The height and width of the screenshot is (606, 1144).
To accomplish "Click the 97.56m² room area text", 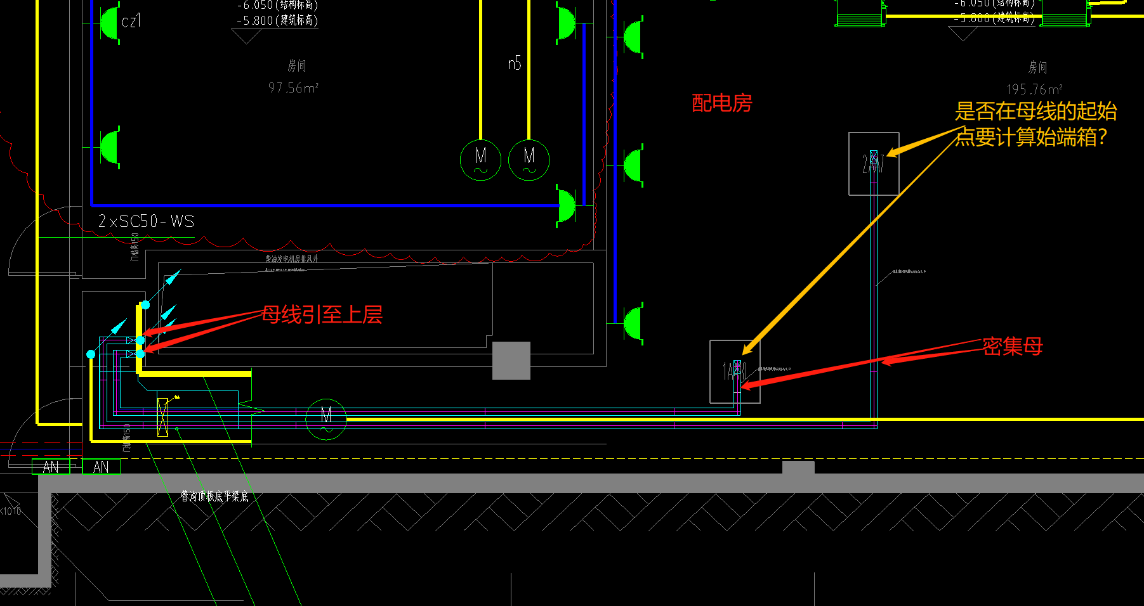I will (x=293, y=87).
